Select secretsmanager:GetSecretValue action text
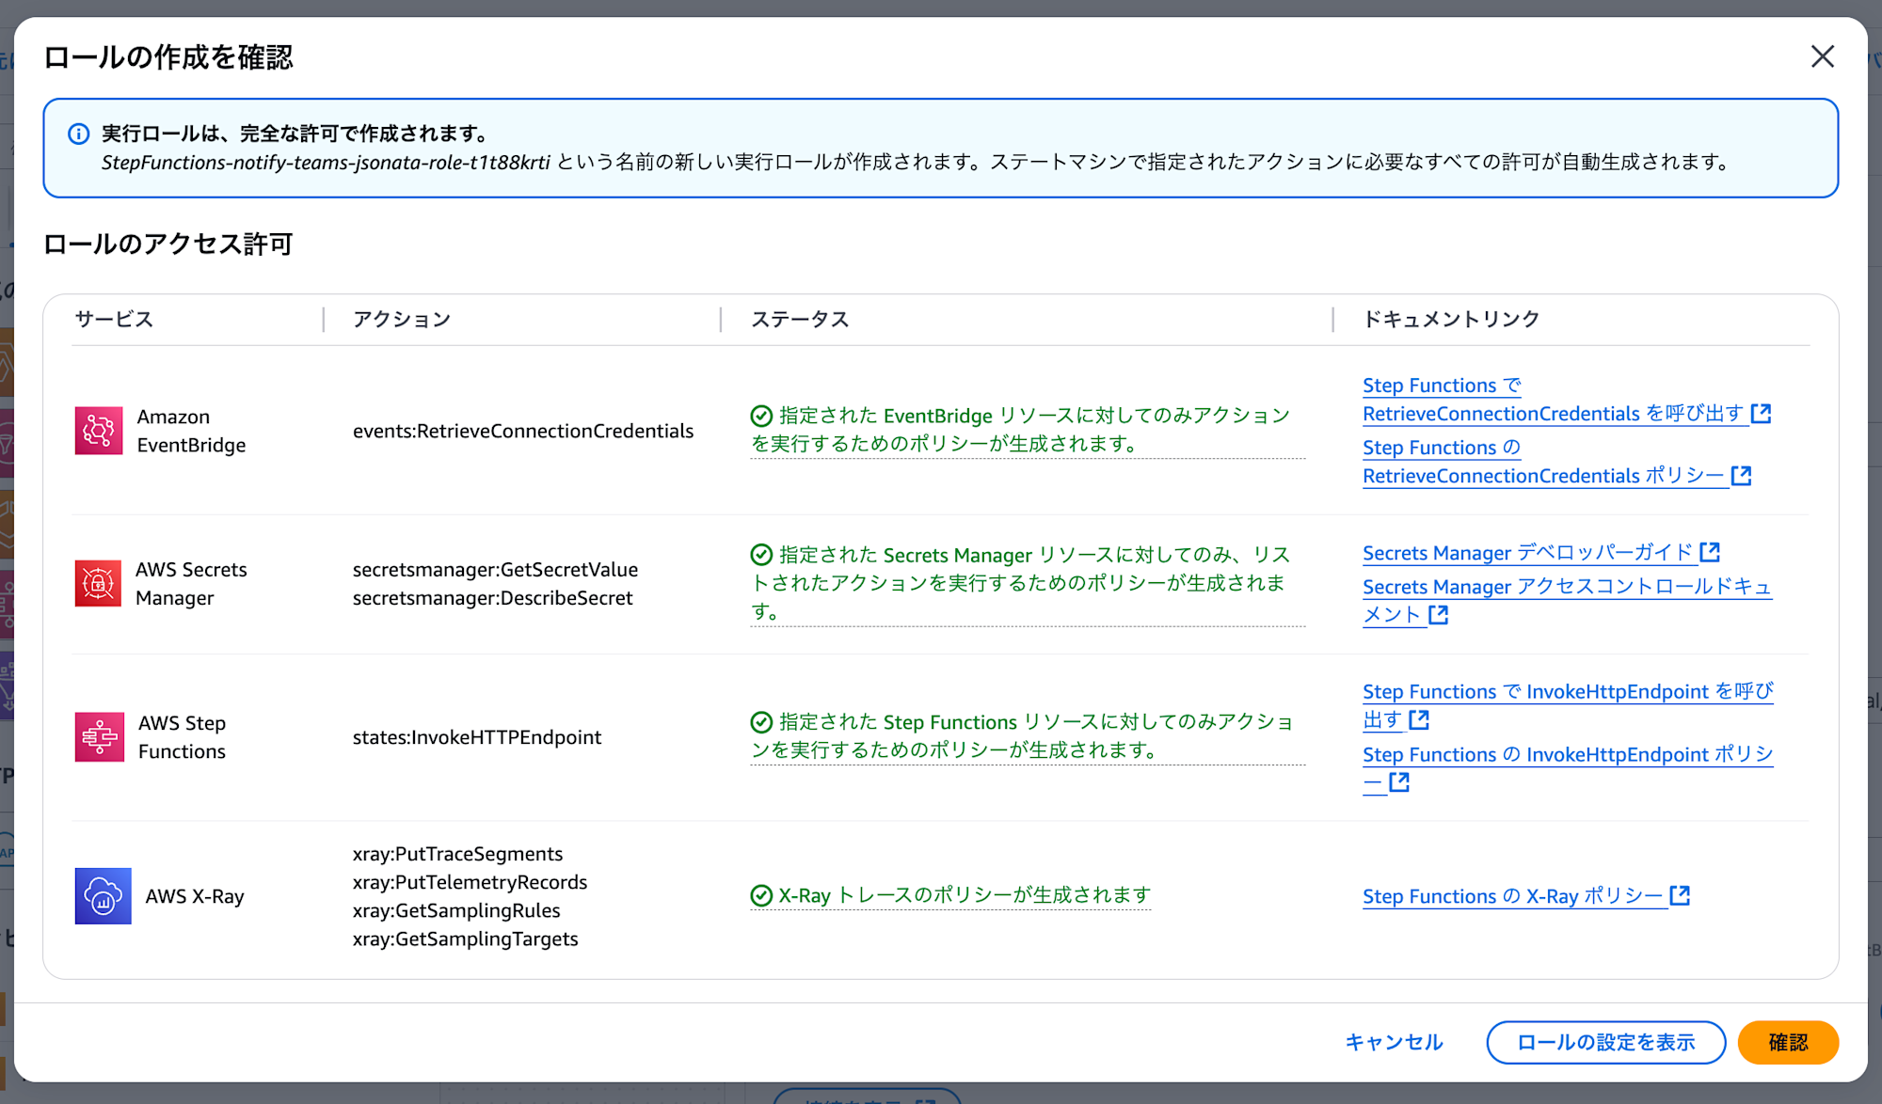 tap(495, 569)
